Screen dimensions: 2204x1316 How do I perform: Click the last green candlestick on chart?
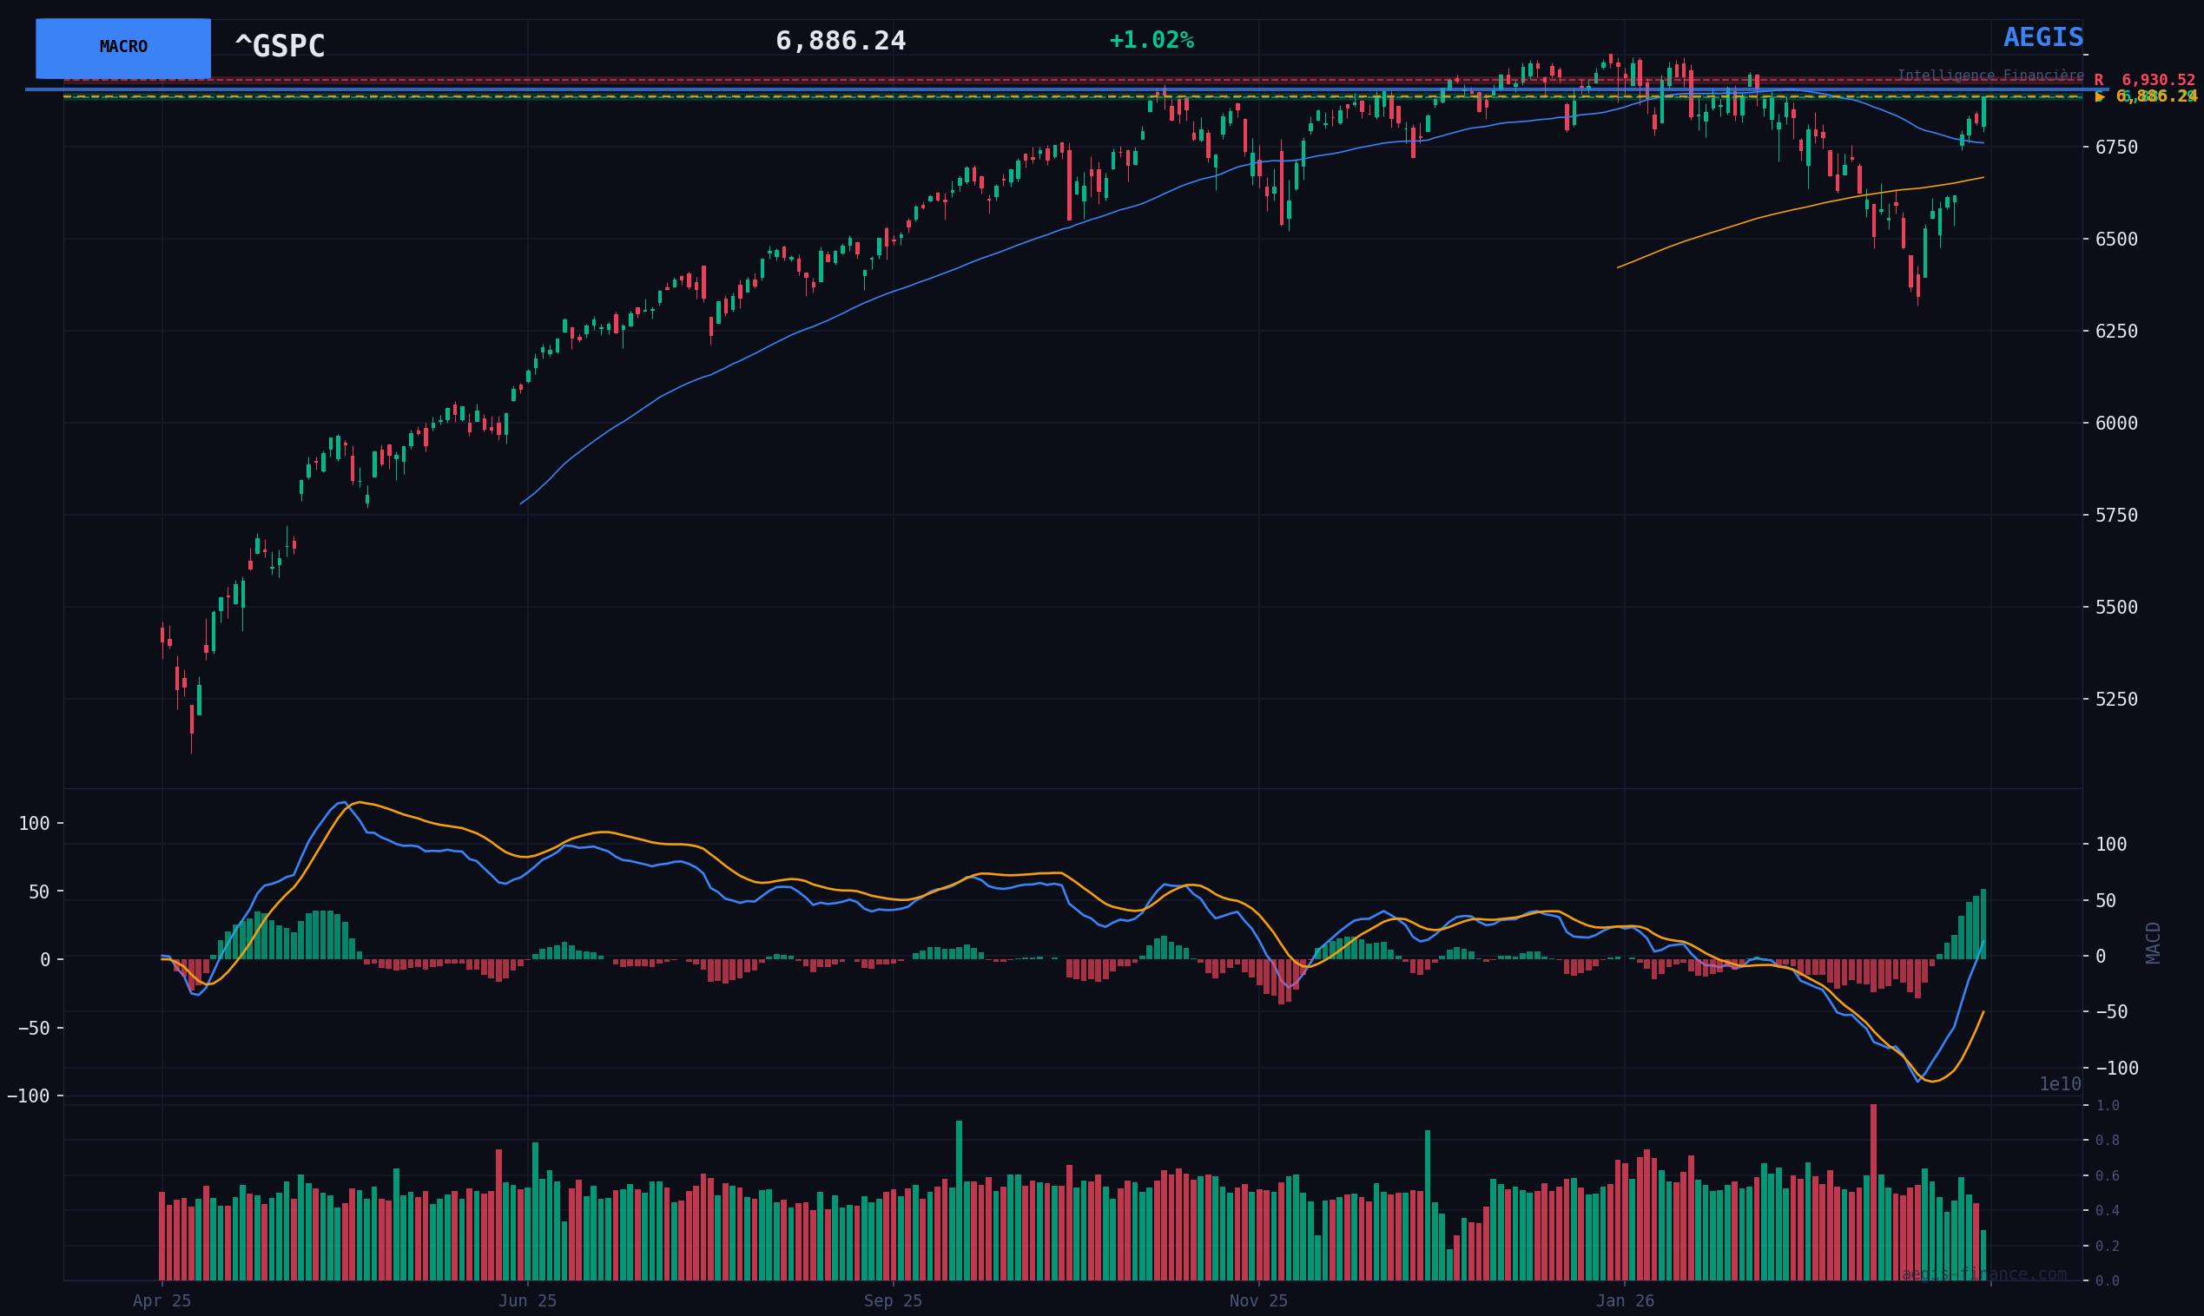click(1984, 112)
